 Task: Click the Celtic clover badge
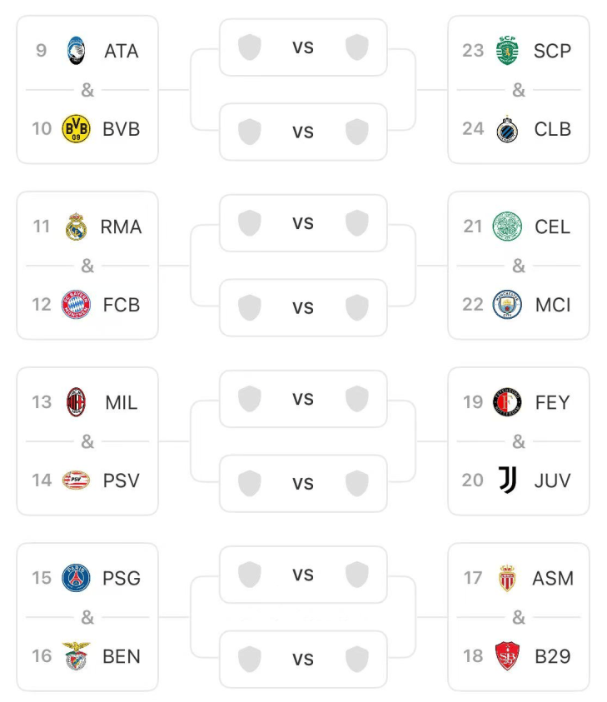pos(506,227)
